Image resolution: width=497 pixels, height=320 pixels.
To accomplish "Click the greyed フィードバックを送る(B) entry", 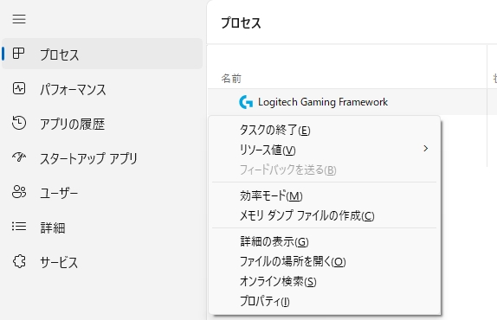I will click(x=325, y=170).
